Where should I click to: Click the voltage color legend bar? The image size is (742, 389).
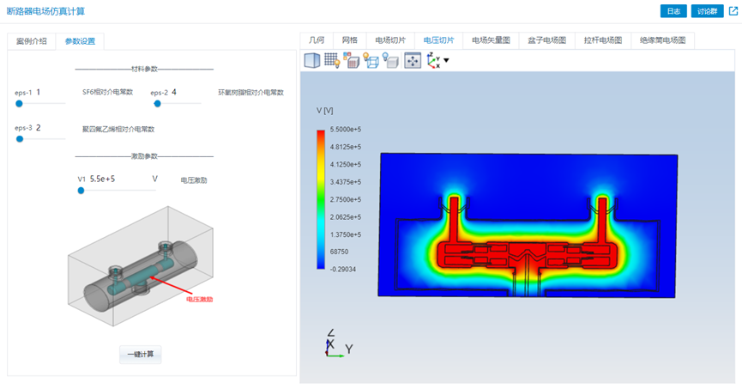pos(321,199)
